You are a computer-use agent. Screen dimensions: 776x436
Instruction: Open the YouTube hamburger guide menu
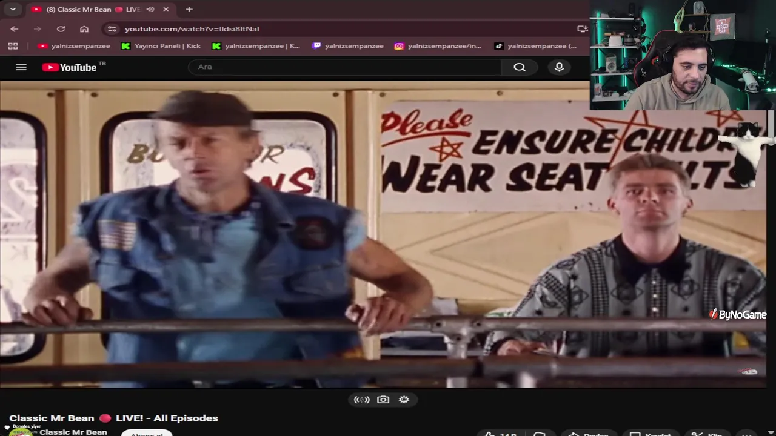pyautogui.click(x=21, y=67)
